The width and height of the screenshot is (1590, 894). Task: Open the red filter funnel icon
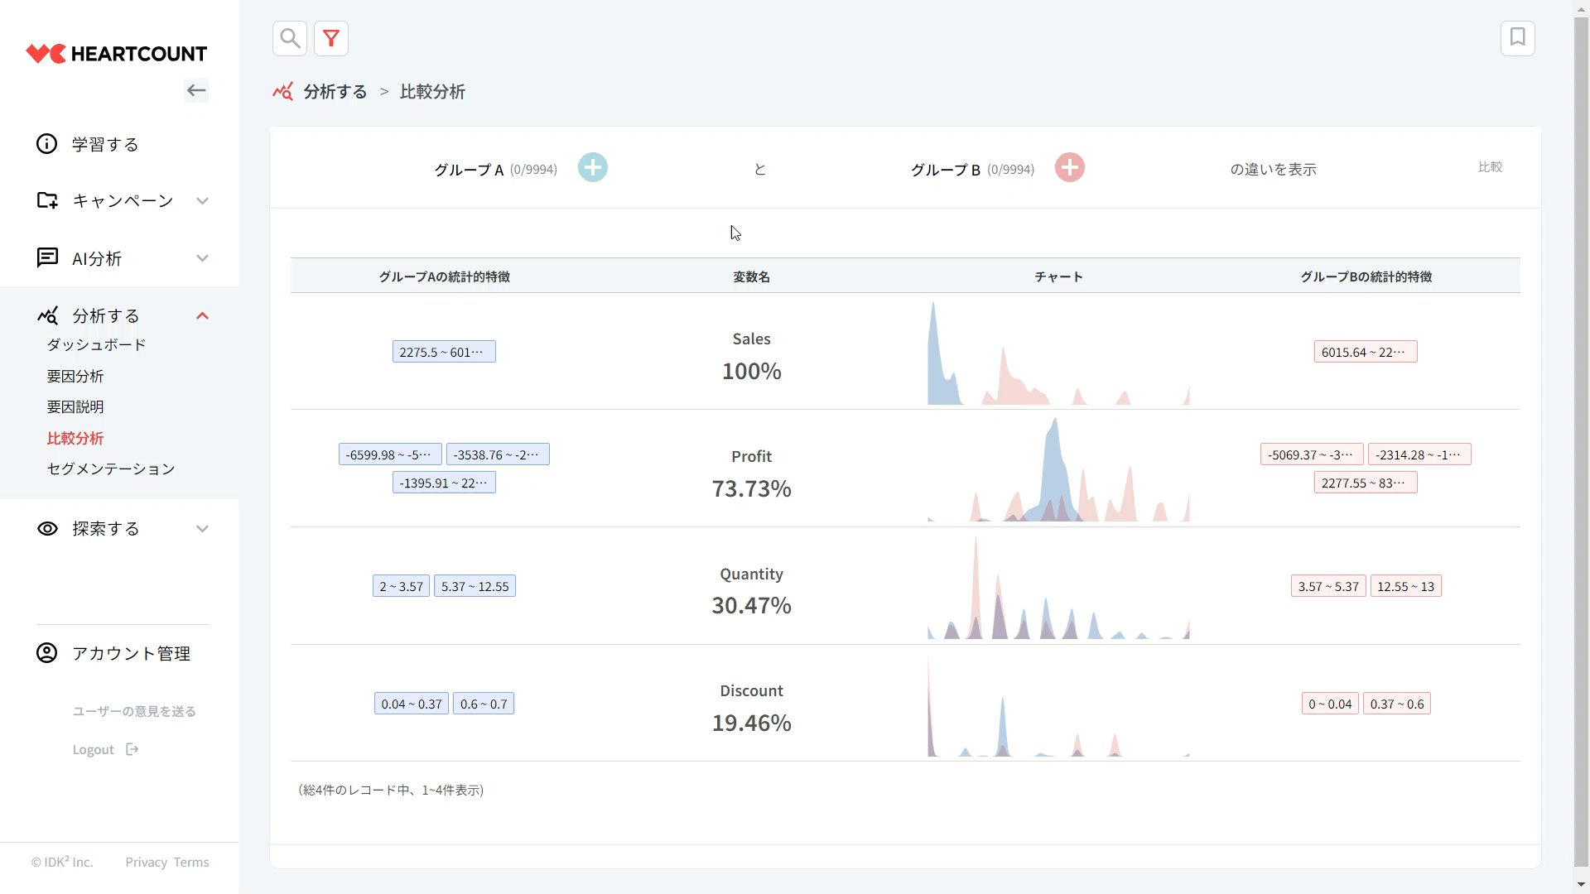[x=331, y=38]
